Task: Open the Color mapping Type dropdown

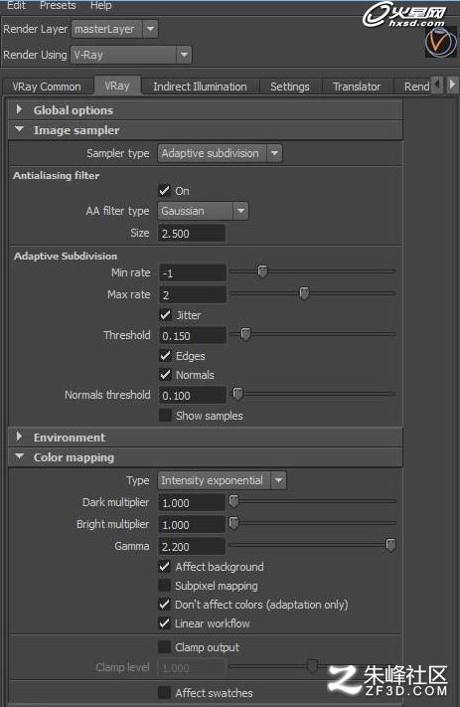Action: [x=222, y=480]
